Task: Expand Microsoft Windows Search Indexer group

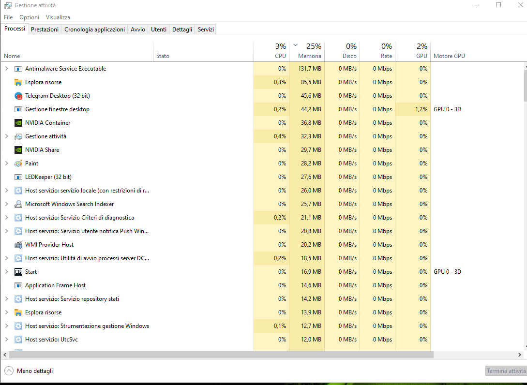Action: tap(6, 204)
